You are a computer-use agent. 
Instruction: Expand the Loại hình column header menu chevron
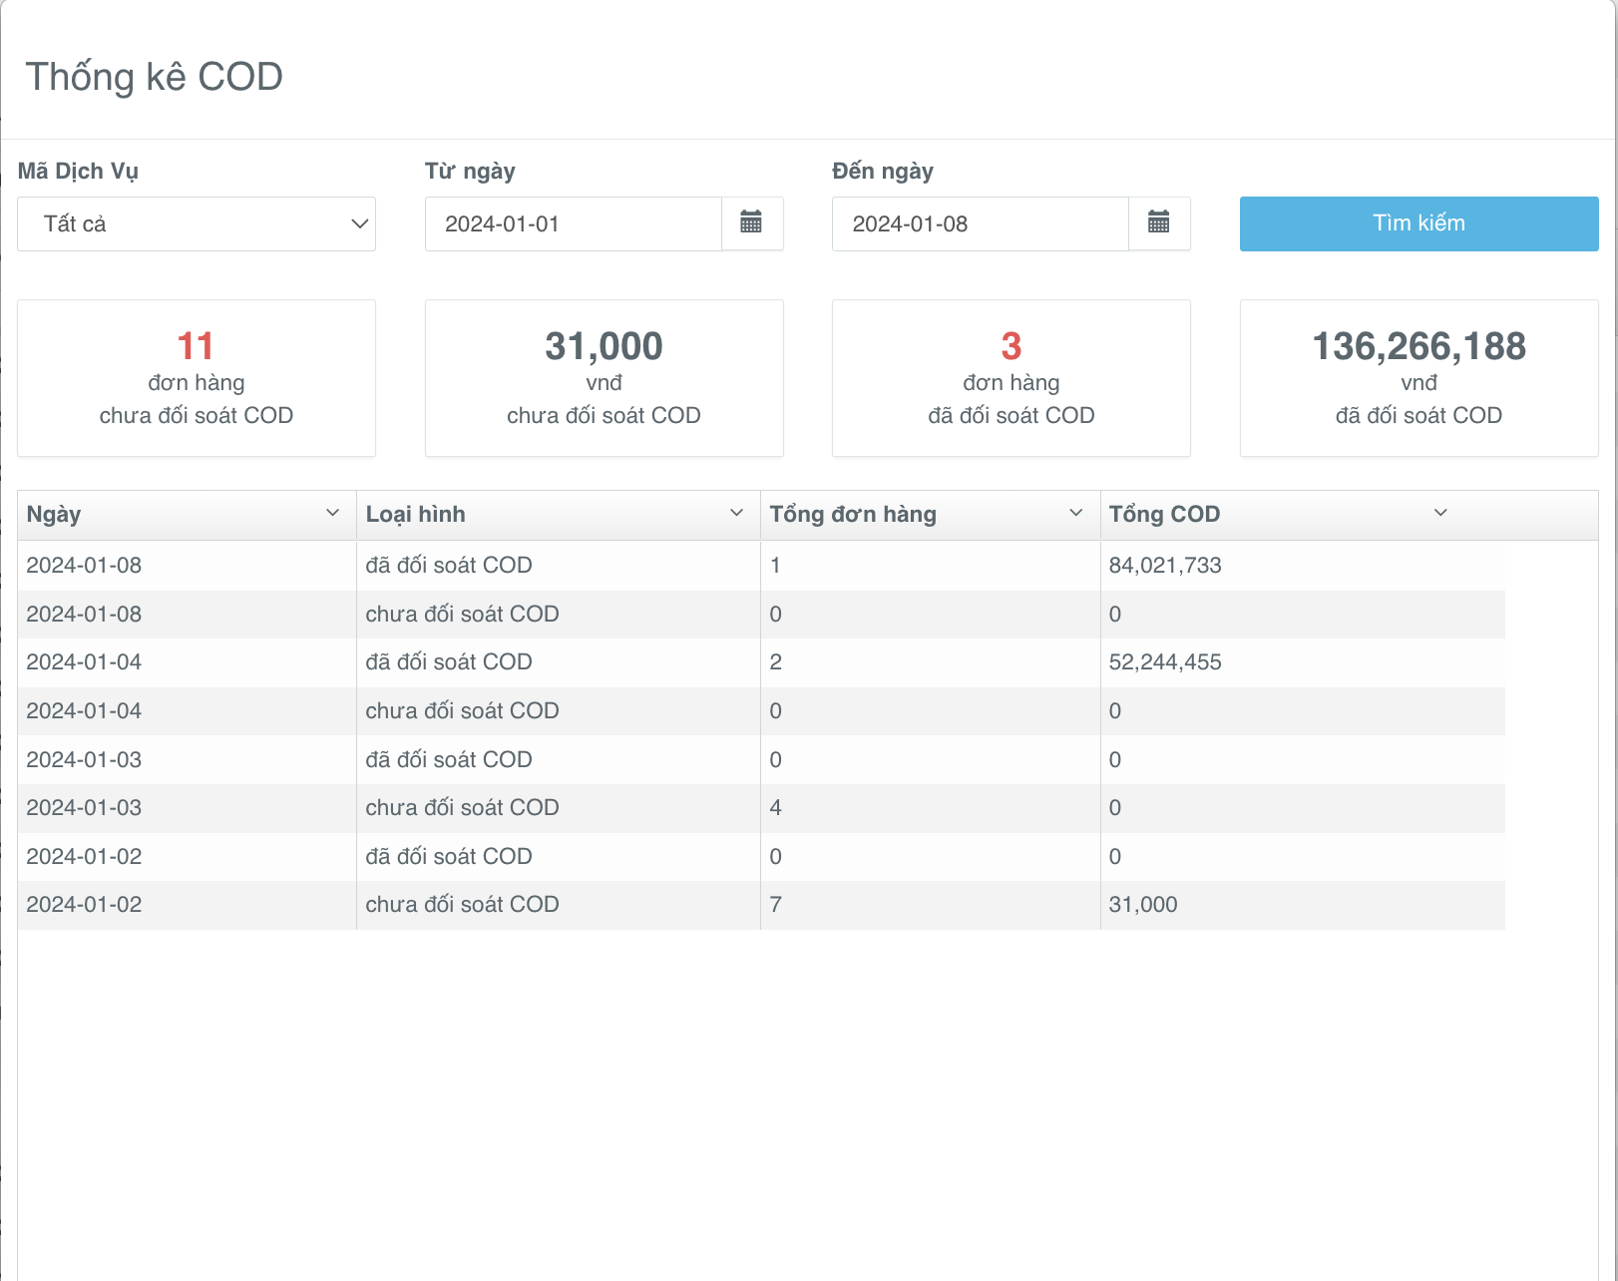pos(736,513)
